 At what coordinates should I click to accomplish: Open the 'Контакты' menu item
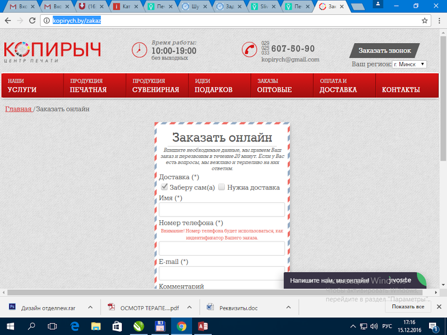click(401, 89)
